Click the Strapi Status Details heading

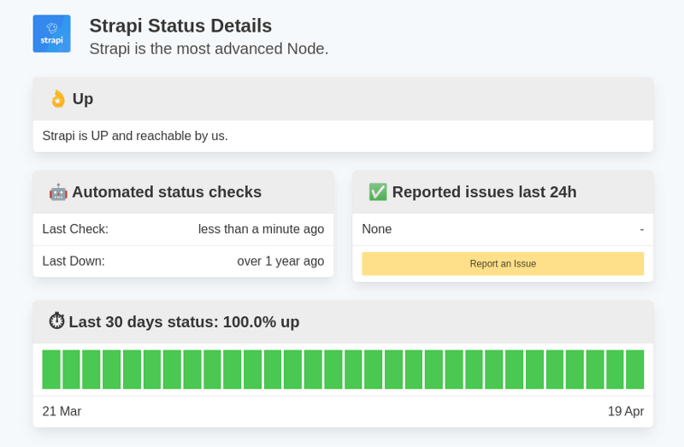click(180, 26)
